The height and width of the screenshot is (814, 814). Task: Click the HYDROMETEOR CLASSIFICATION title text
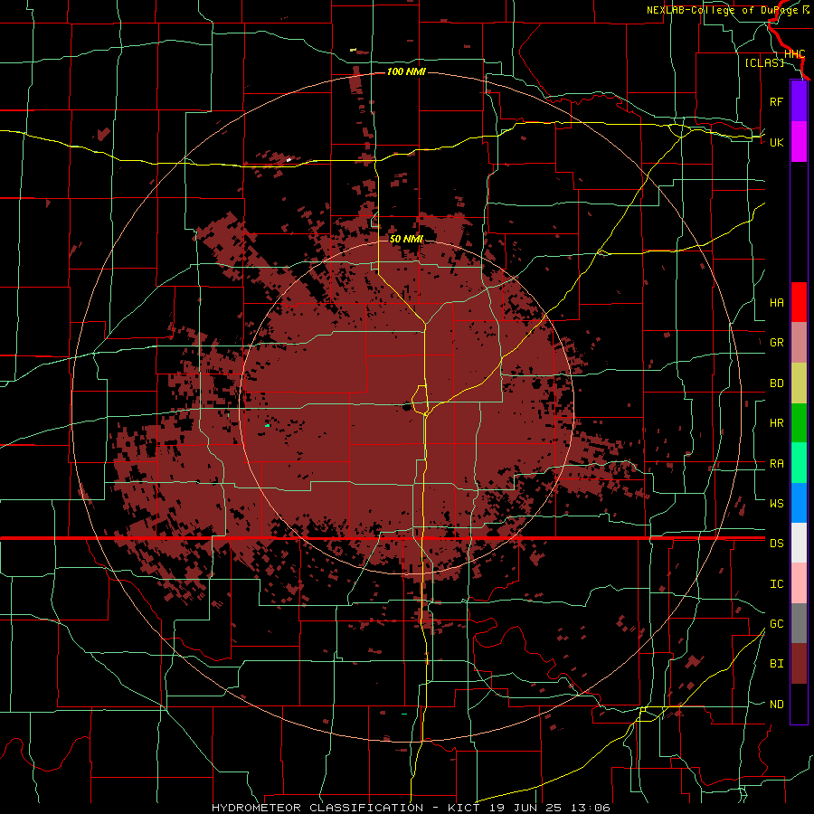click(317, 808)
